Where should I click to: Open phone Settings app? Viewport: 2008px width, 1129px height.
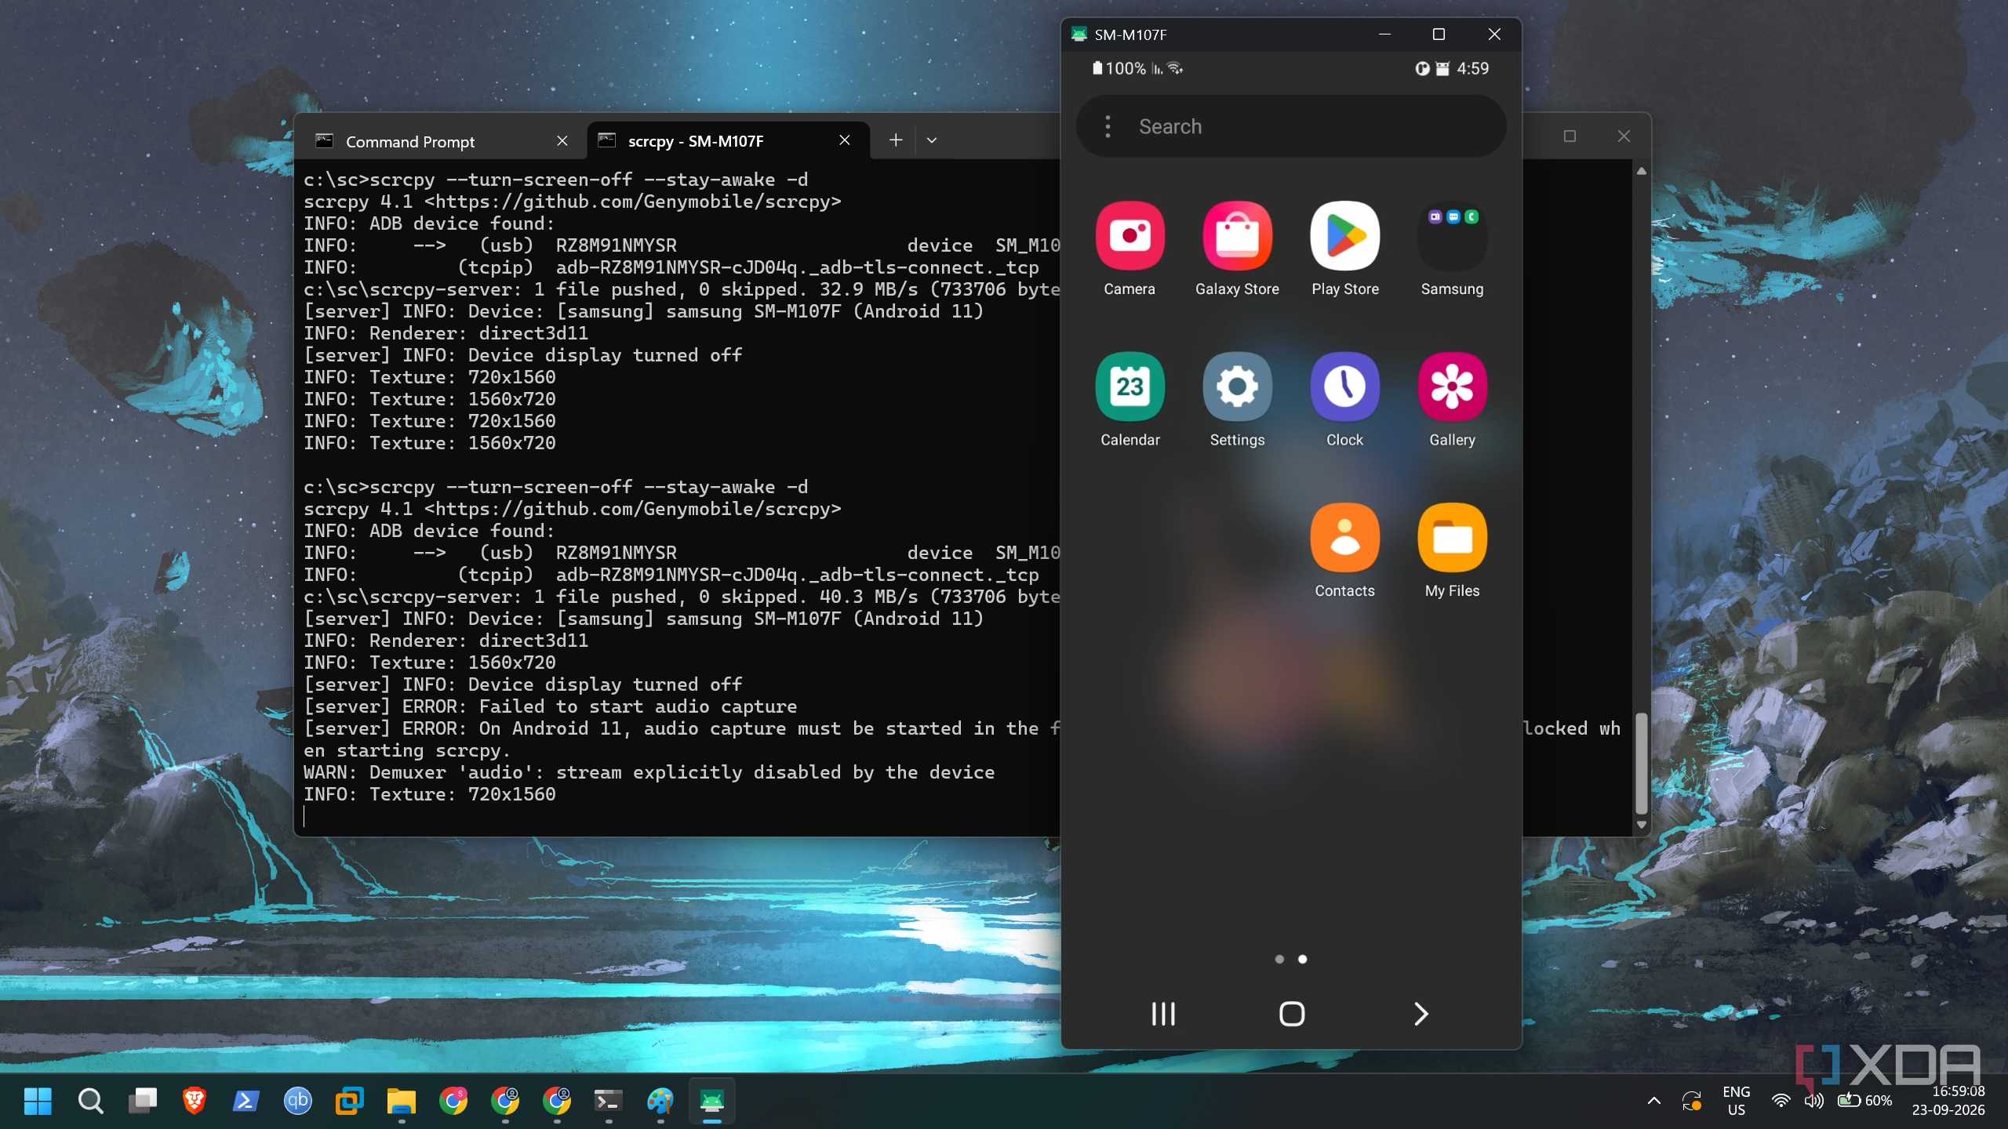pos(1237,387)
